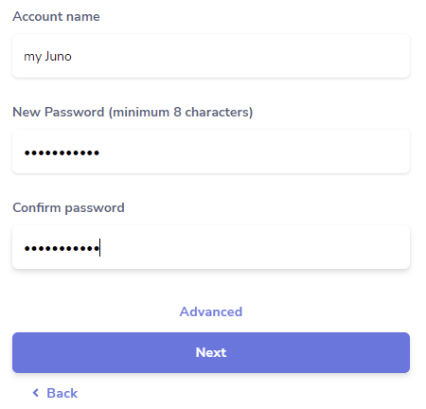Image resolution: width=426 pixels, height=409 pixels.
Task: Focus the Confirm password input field
Action: (211, 247)
